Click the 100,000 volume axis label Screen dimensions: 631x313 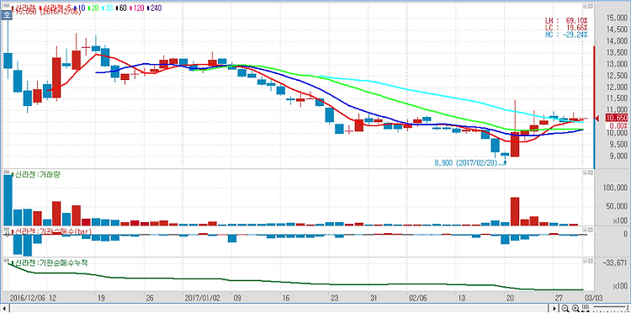pos(616,188)
